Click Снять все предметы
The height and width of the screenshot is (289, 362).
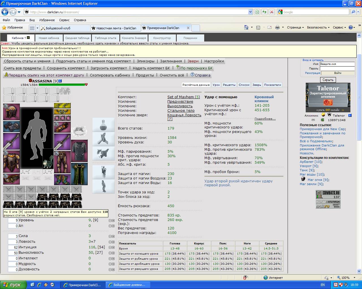(22, 68)
